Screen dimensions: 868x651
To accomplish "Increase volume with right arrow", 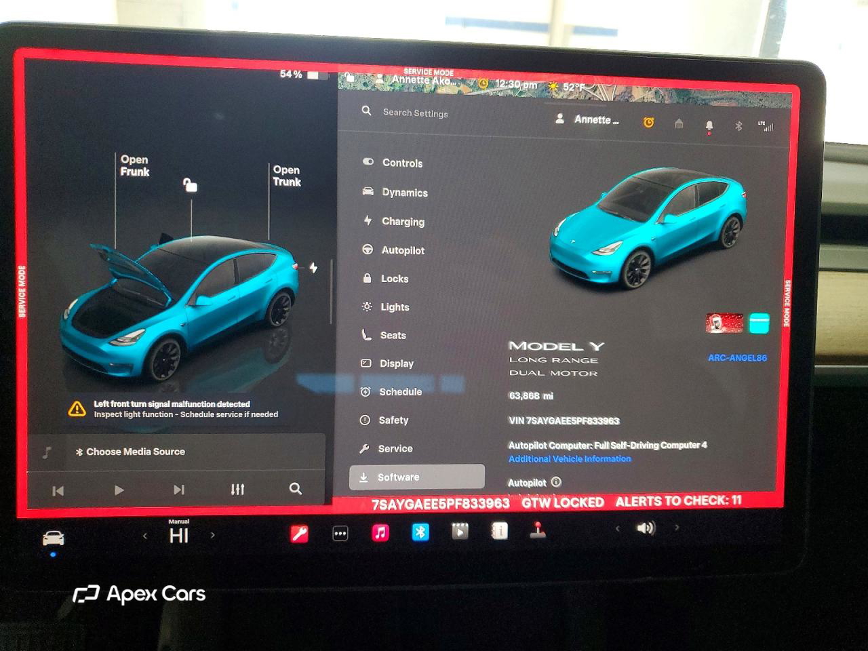I will point(676,527).
